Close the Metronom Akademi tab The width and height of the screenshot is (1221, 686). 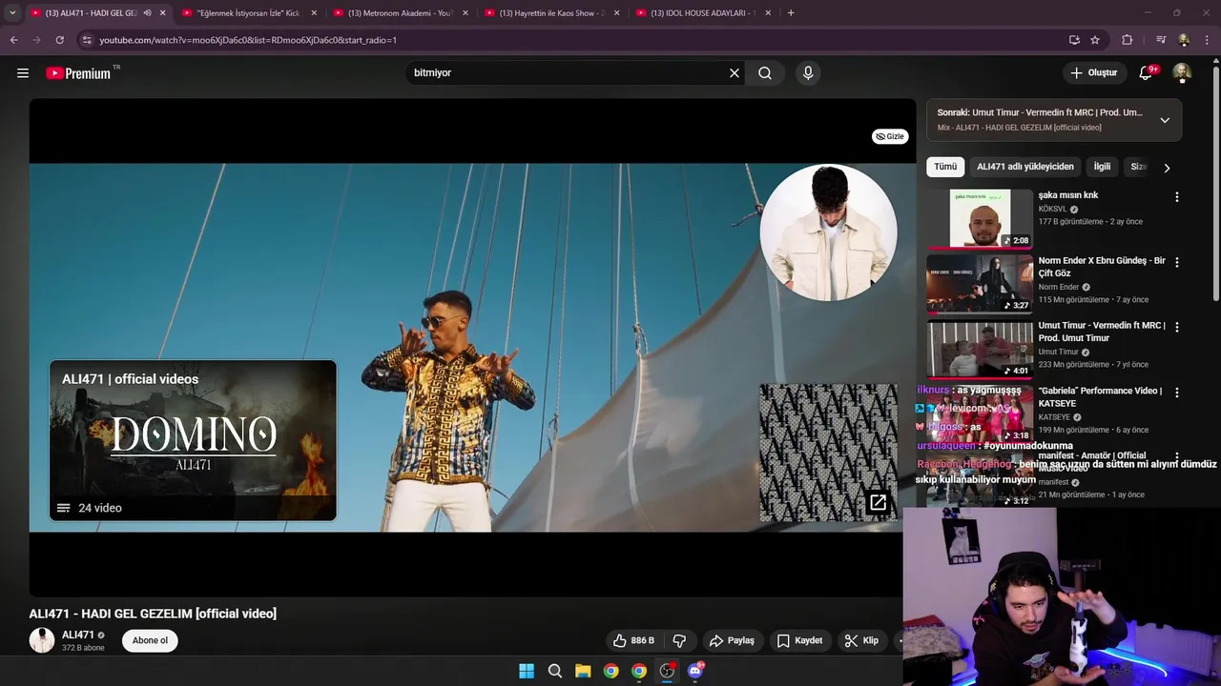click(x=465, y=12)
